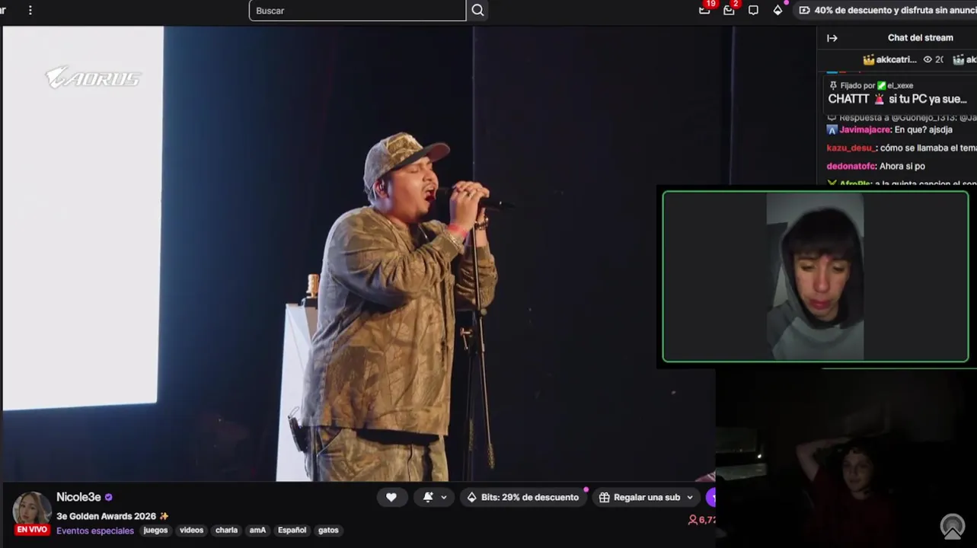This screenshot has height=548, width=977.
Task: Click Nicole3e verified badge
Action: click(109, 497)
